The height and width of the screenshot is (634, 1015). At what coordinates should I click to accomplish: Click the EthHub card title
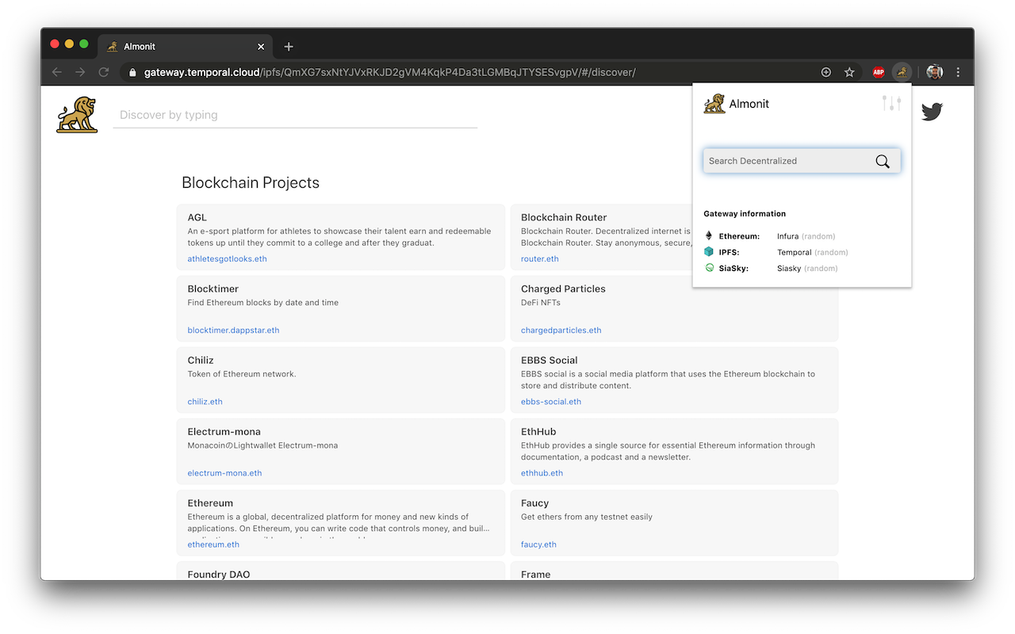538,431
